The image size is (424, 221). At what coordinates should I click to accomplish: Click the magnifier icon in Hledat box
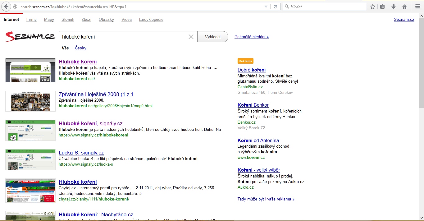point(287,7)
